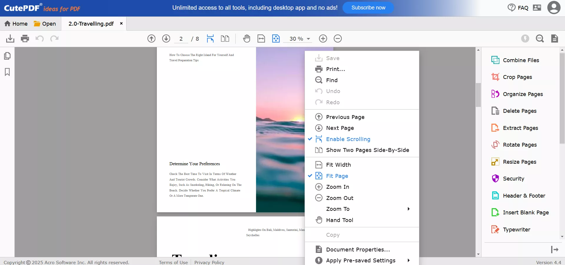
Task: Open the Privacy Policy link
Action: tap(209, 262)
